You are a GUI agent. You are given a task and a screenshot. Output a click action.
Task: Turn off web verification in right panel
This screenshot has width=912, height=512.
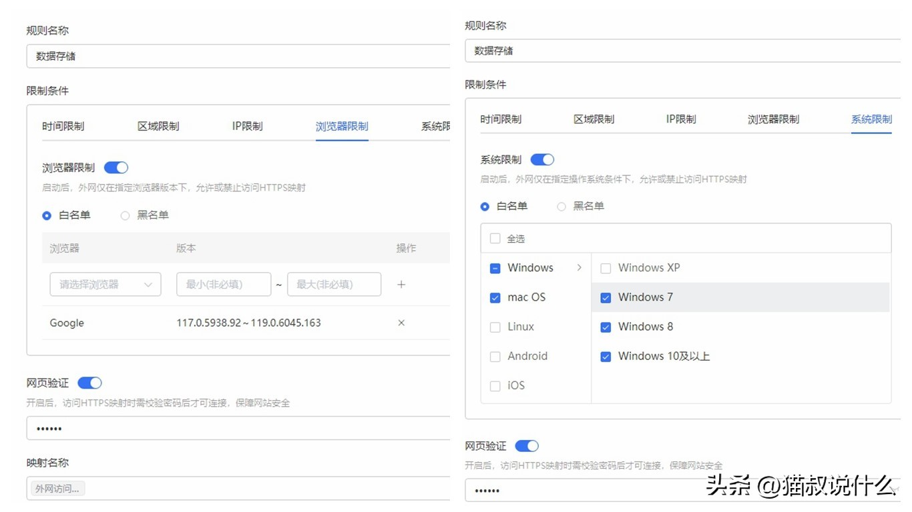click(527, 446)
